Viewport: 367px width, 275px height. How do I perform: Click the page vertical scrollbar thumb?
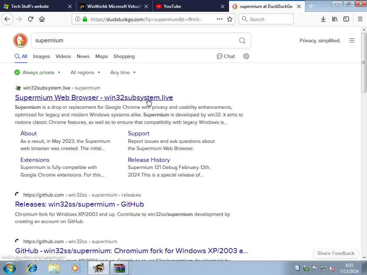364,63
